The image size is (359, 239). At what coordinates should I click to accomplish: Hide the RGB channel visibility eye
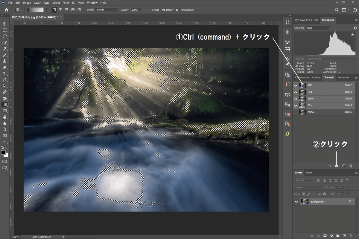tap(296, 85)
